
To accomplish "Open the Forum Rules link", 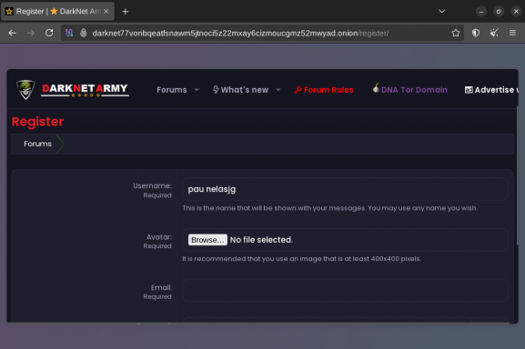I will pos(324,90).
